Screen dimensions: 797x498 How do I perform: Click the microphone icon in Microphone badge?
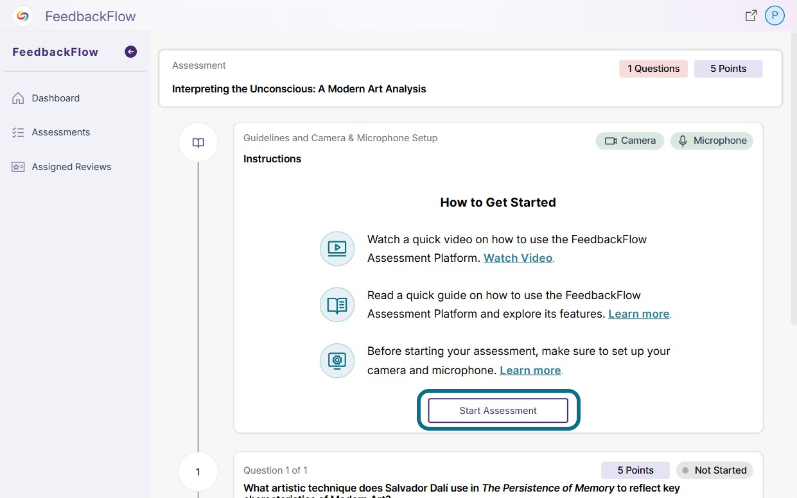tap(683, 141)
